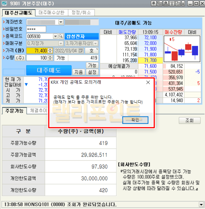Click the candlestick mini chart

[181, 49]
